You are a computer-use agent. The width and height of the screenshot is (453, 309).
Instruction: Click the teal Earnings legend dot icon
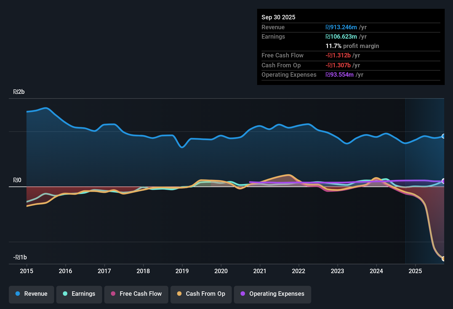[x=65, y=294]
